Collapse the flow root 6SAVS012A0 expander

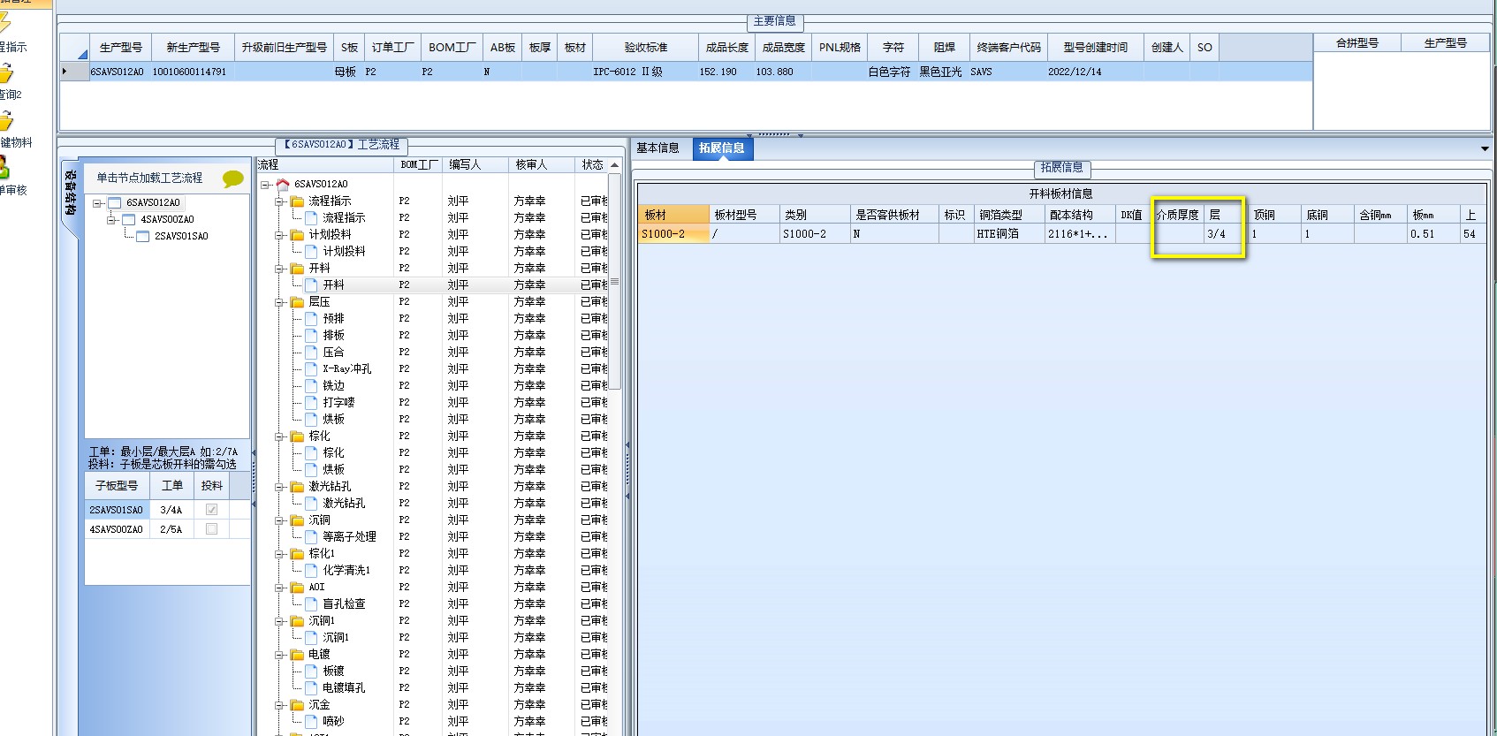click(x=265, y=186)
